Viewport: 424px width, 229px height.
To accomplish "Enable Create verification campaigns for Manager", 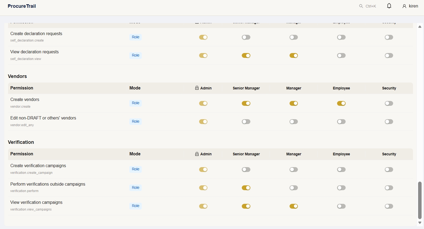I will (x=294, y=170).
